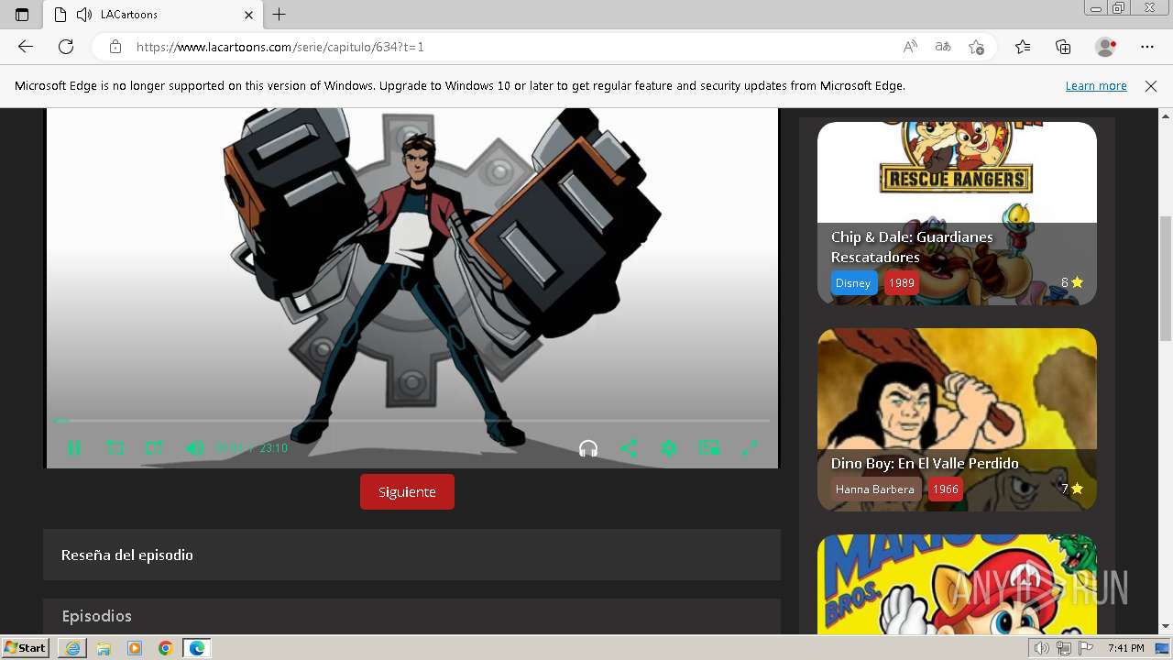
Task: Enable picture-in-picture mode in the player
Action: pyautogui.click(x=709, y=448)
